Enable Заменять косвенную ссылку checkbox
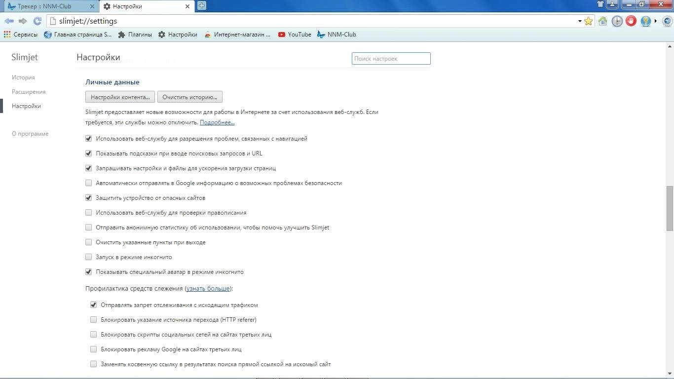The width and height of the screenshot is (674, 379). coord(94,364)
